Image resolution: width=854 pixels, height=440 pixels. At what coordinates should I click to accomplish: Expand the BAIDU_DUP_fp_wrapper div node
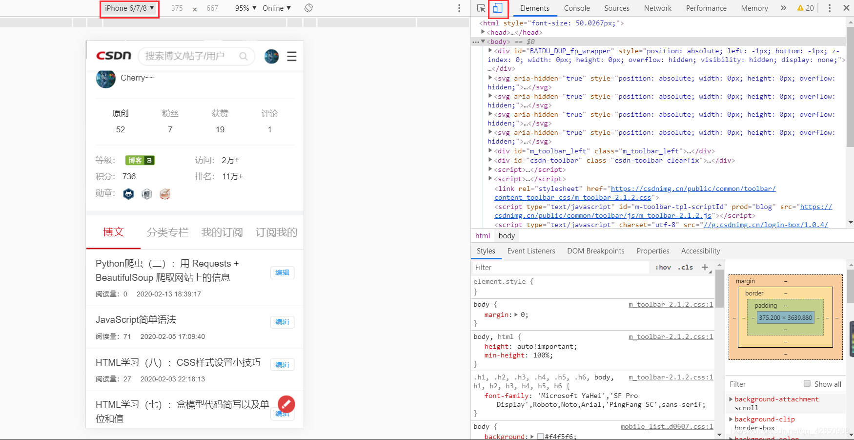click(x=490, y=51)
